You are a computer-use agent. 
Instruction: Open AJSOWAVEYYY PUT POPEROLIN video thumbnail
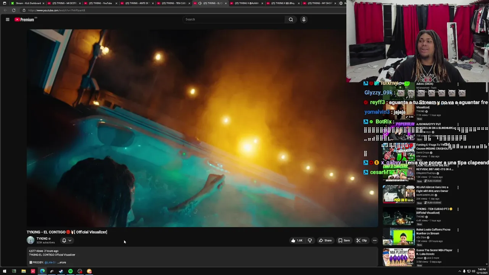point(398,131)
